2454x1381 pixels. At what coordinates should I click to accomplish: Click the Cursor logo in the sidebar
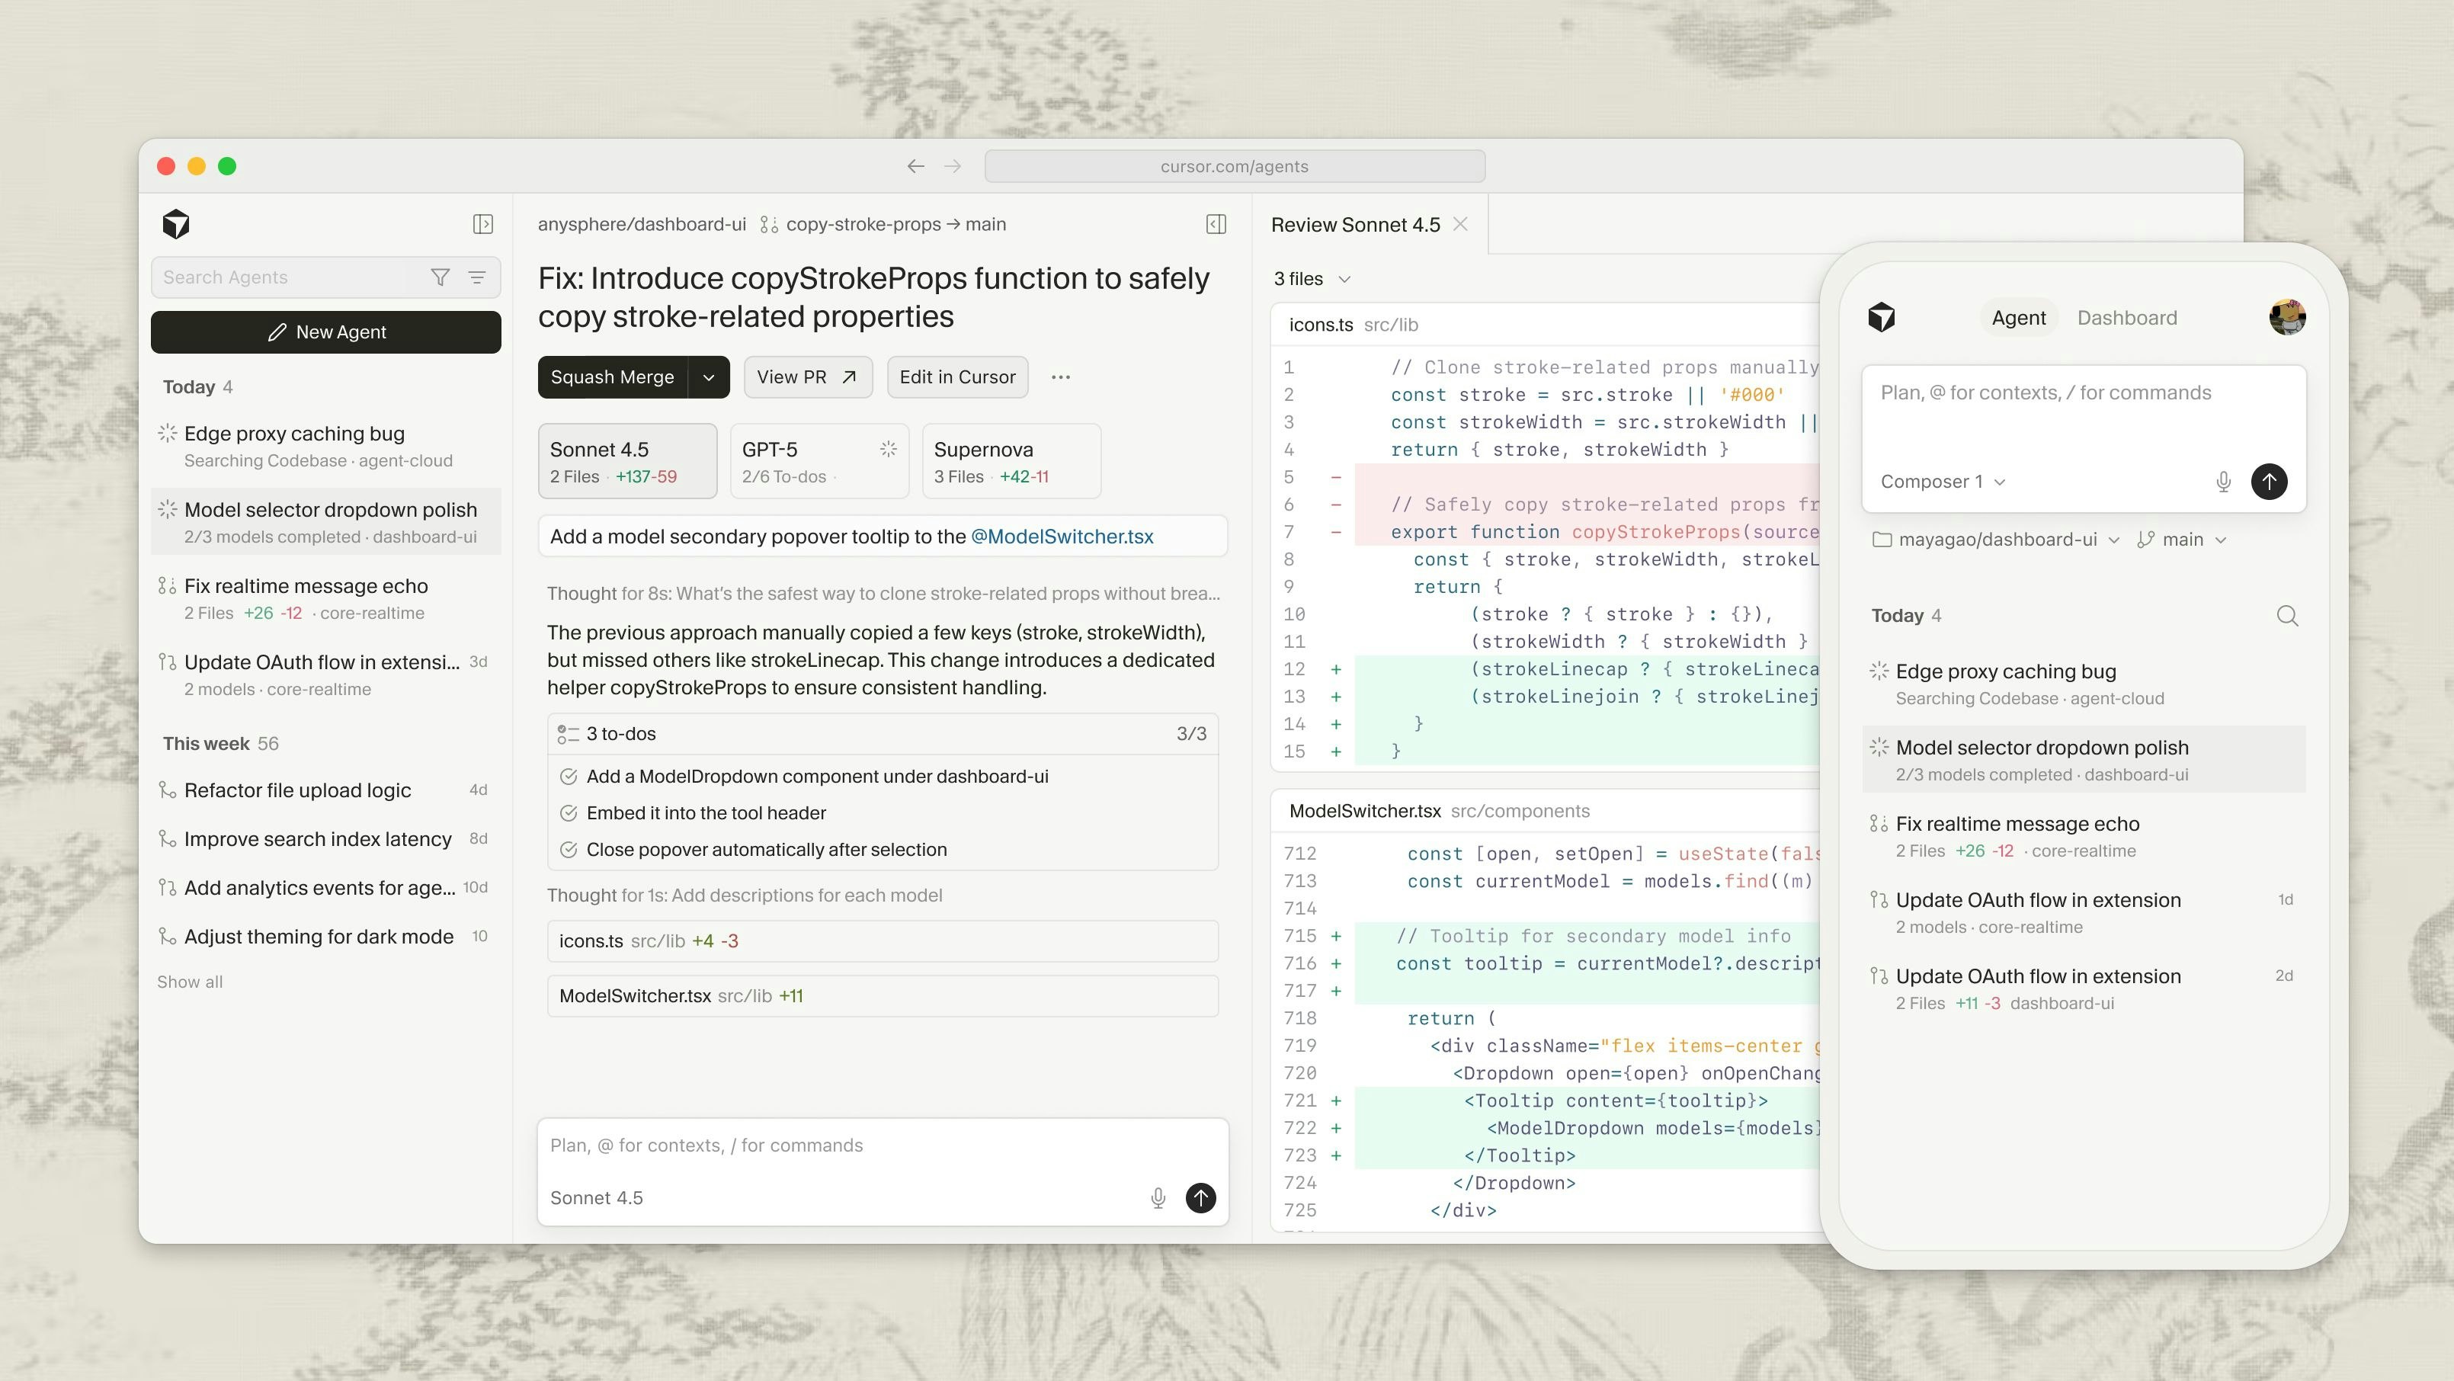click(x=175, y=224)
